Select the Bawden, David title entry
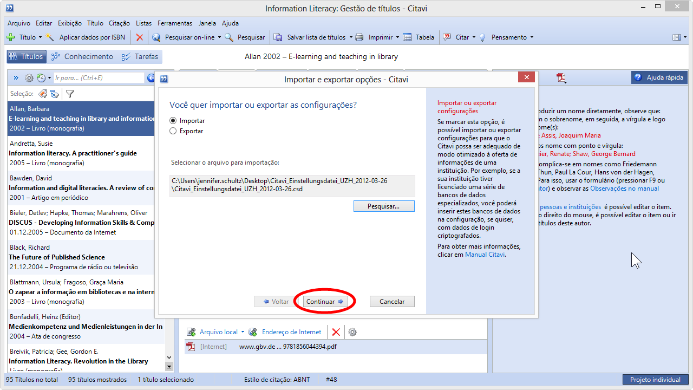Image resolution: width=693 pixels, height=390 pixels. (86, 188)
